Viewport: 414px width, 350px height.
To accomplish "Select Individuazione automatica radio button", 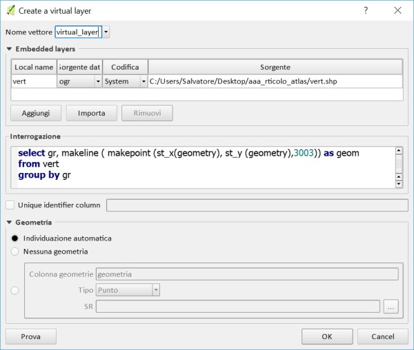I will point(15,238).
